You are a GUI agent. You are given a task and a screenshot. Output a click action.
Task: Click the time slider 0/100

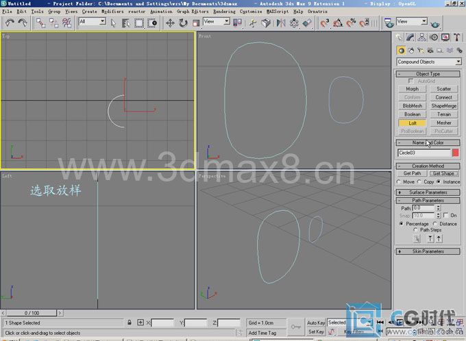pos(32,313)
